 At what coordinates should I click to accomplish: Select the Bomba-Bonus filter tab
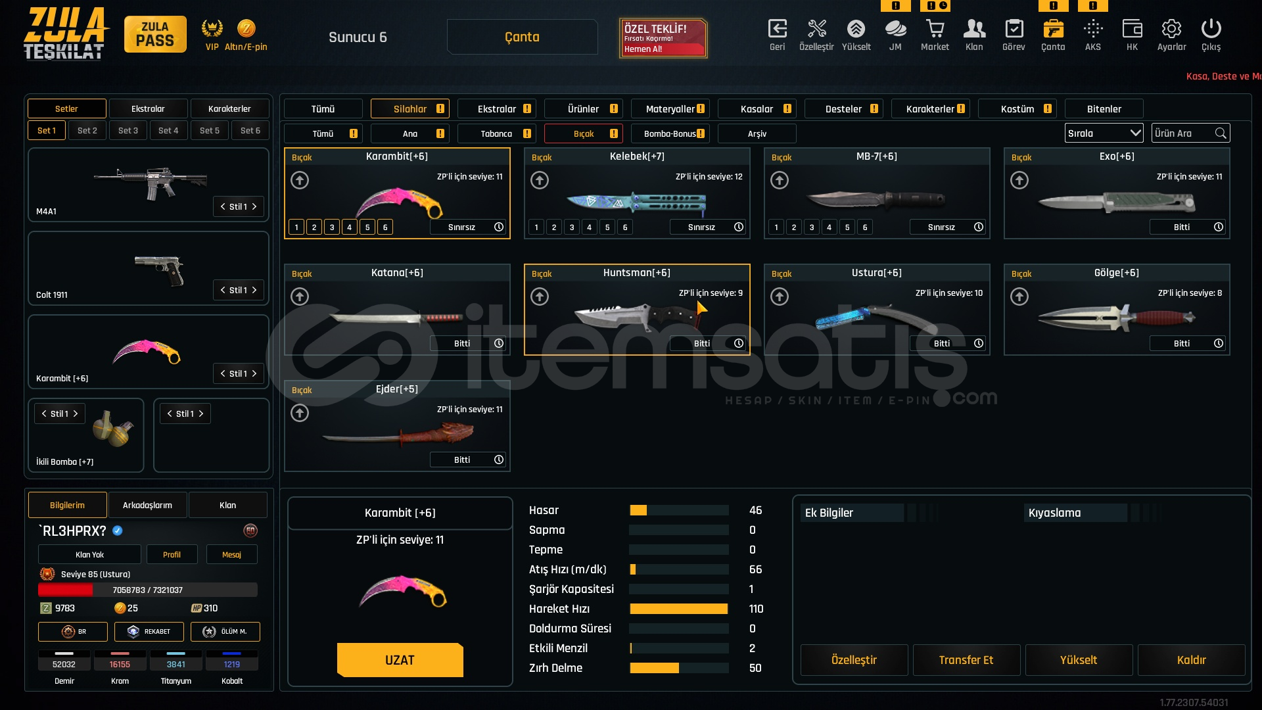pos(670,133)
